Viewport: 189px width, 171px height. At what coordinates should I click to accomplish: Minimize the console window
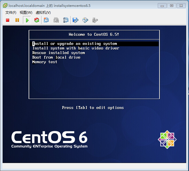coord(162,6)
